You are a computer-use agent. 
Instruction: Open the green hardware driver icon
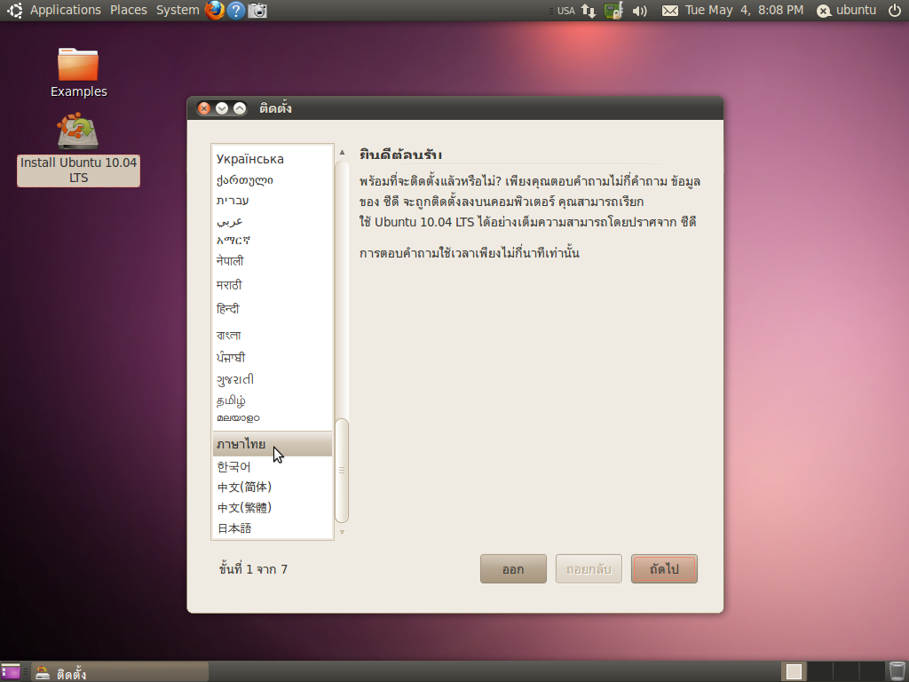(613, 11)
